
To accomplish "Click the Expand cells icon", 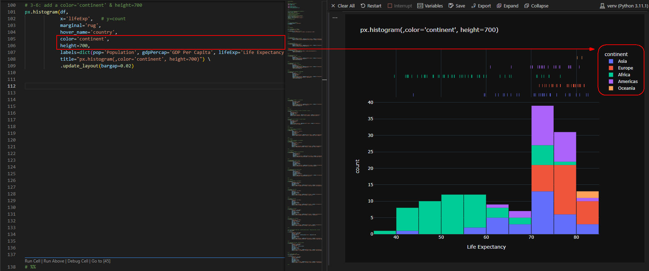I will (x=499, y=6).
